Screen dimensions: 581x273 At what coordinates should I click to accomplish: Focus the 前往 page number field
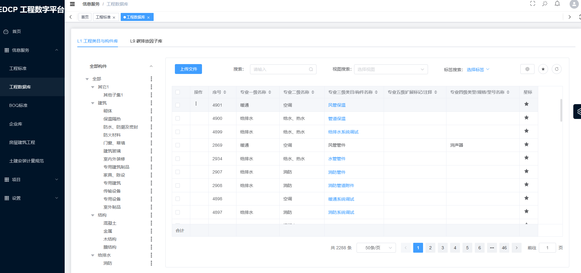(547, 248)
